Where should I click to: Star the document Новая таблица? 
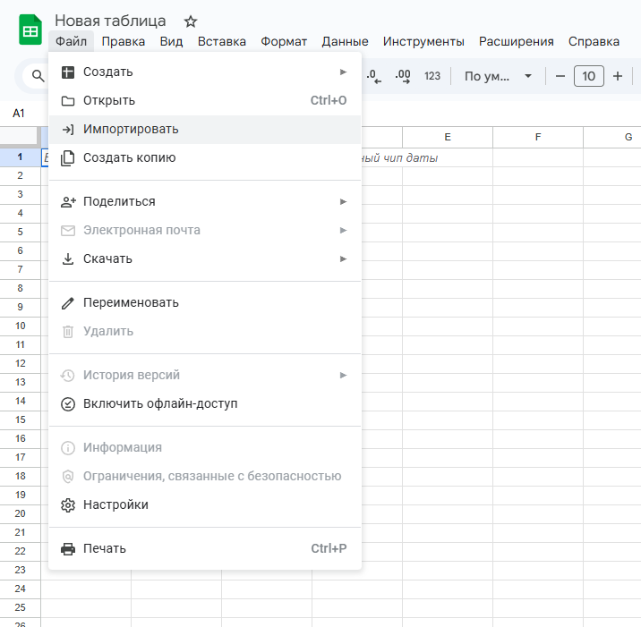pyautogui.click(x=191, y=21)
